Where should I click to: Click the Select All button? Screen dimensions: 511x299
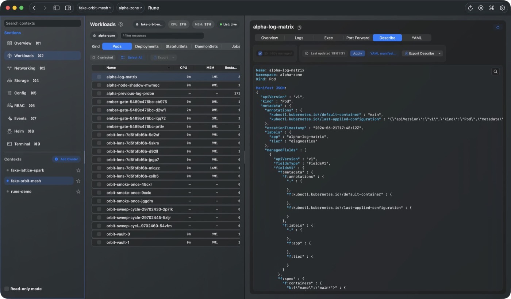pyautogui.click(x=132, y=57)
